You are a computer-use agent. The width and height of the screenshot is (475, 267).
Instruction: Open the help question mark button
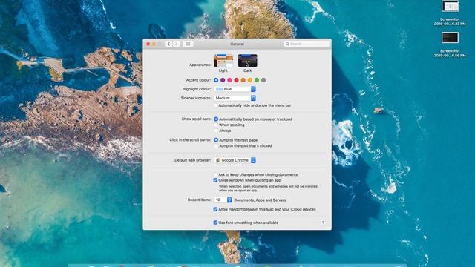pyautogui.click(x=323, y=222)
